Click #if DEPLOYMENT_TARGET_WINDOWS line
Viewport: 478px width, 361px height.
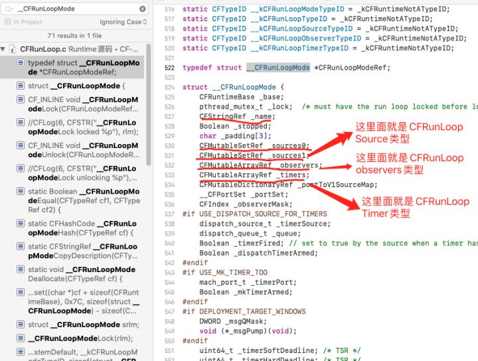pos(244,311)
